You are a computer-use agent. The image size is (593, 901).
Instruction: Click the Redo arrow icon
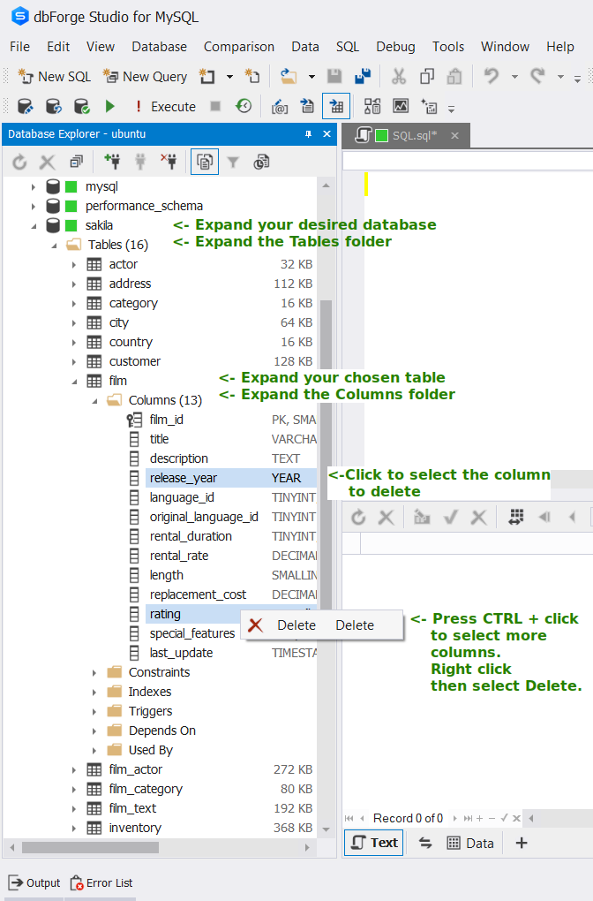(x=537, y=77)
